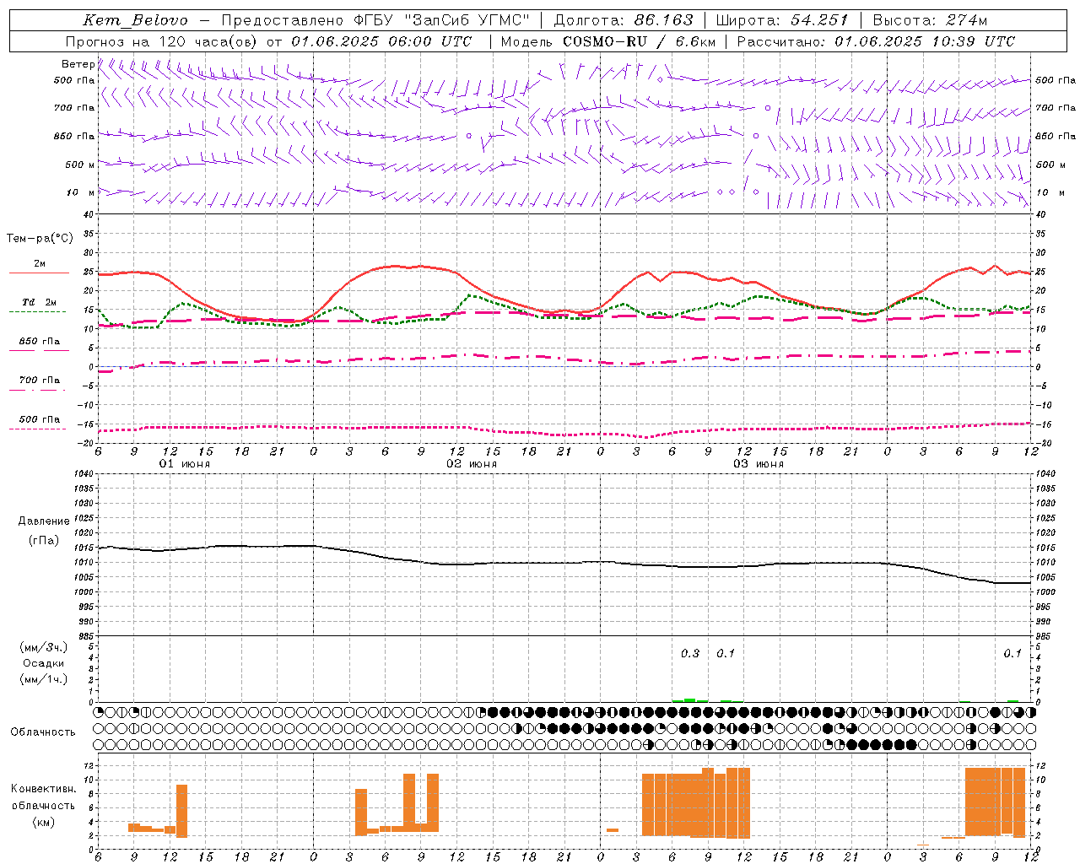Click the 850 гПа temperature legend entry
This screenshot has height=864, width=1080.
click(40, 342)
